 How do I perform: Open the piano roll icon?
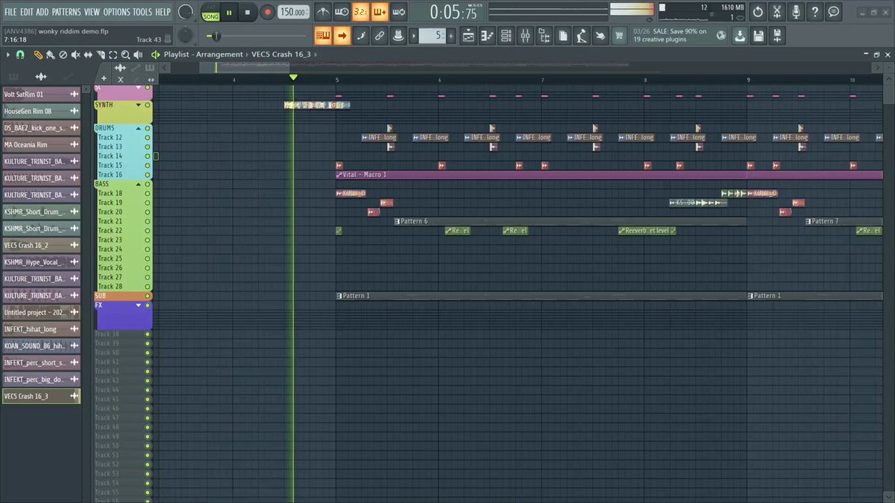487,35
